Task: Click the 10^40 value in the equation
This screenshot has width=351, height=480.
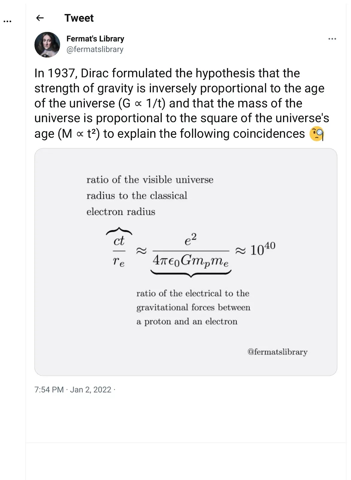Action: tap(262, 249)
